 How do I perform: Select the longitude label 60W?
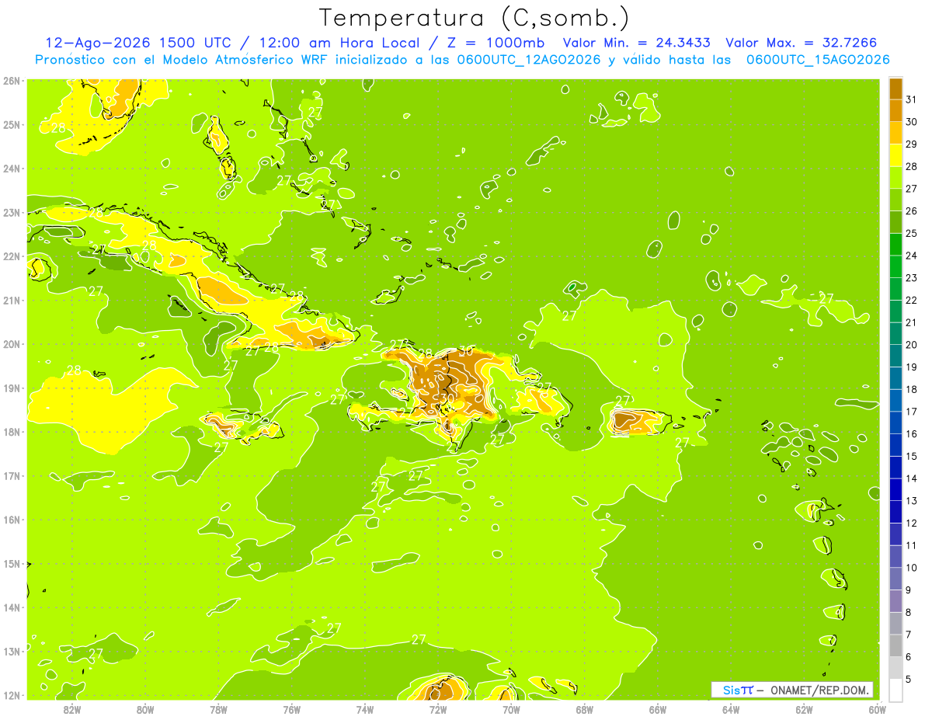click(x=877, y=709)
